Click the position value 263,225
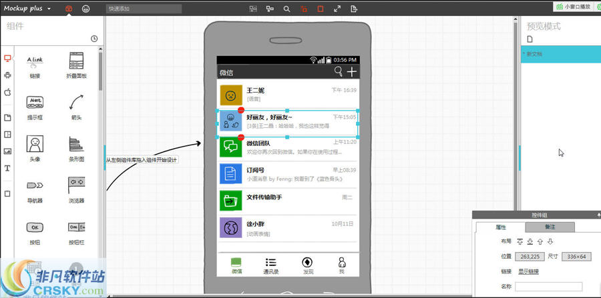Viewport: 601px width, 298px height. [x=530, y=256]
